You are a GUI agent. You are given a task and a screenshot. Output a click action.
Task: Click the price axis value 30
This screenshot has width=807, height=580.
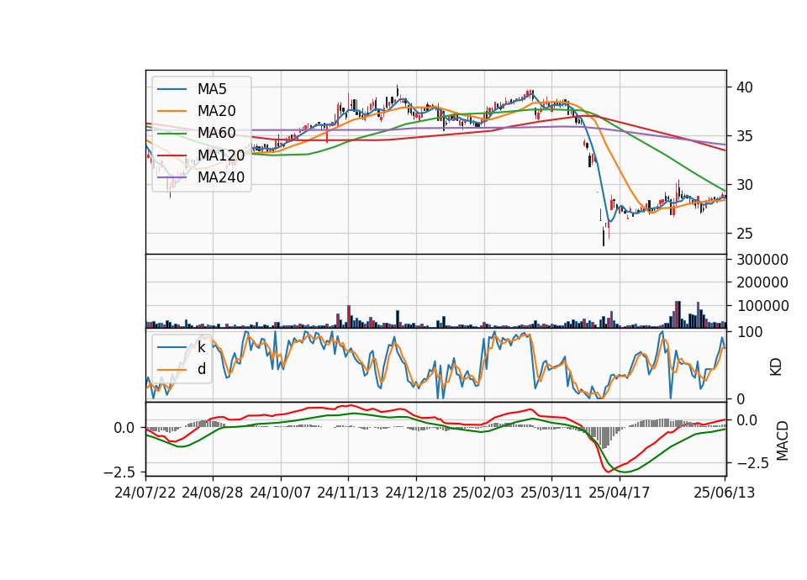[745, 185]
